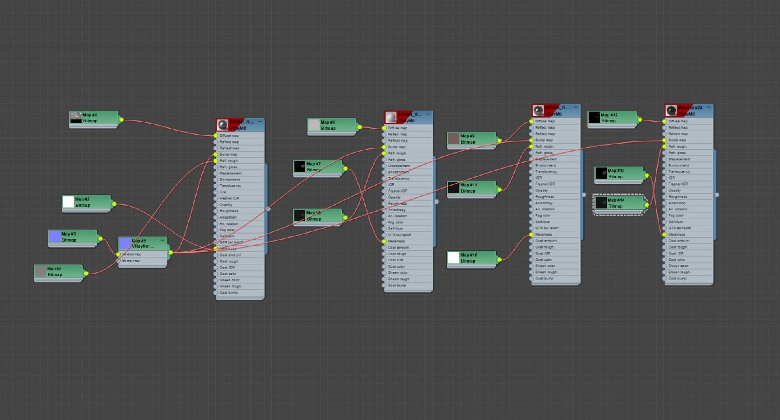This screenshot has height=420, width=780.
Task: Click Opacity input socket on third VRayMtl node
Action: point(531,190)
